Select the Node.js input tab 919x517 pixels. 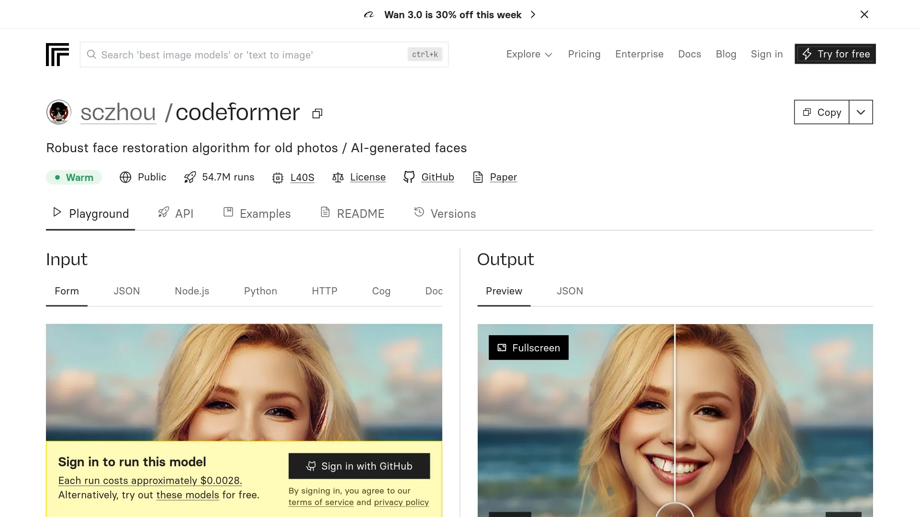coord(192,291)
